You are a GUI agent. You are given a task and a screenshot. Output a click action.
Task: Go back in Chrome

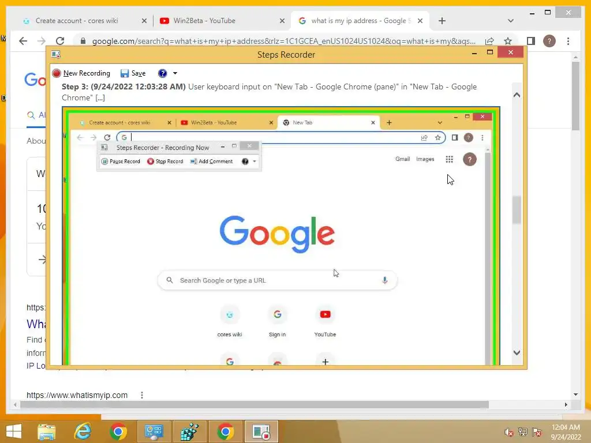(23, 41)
